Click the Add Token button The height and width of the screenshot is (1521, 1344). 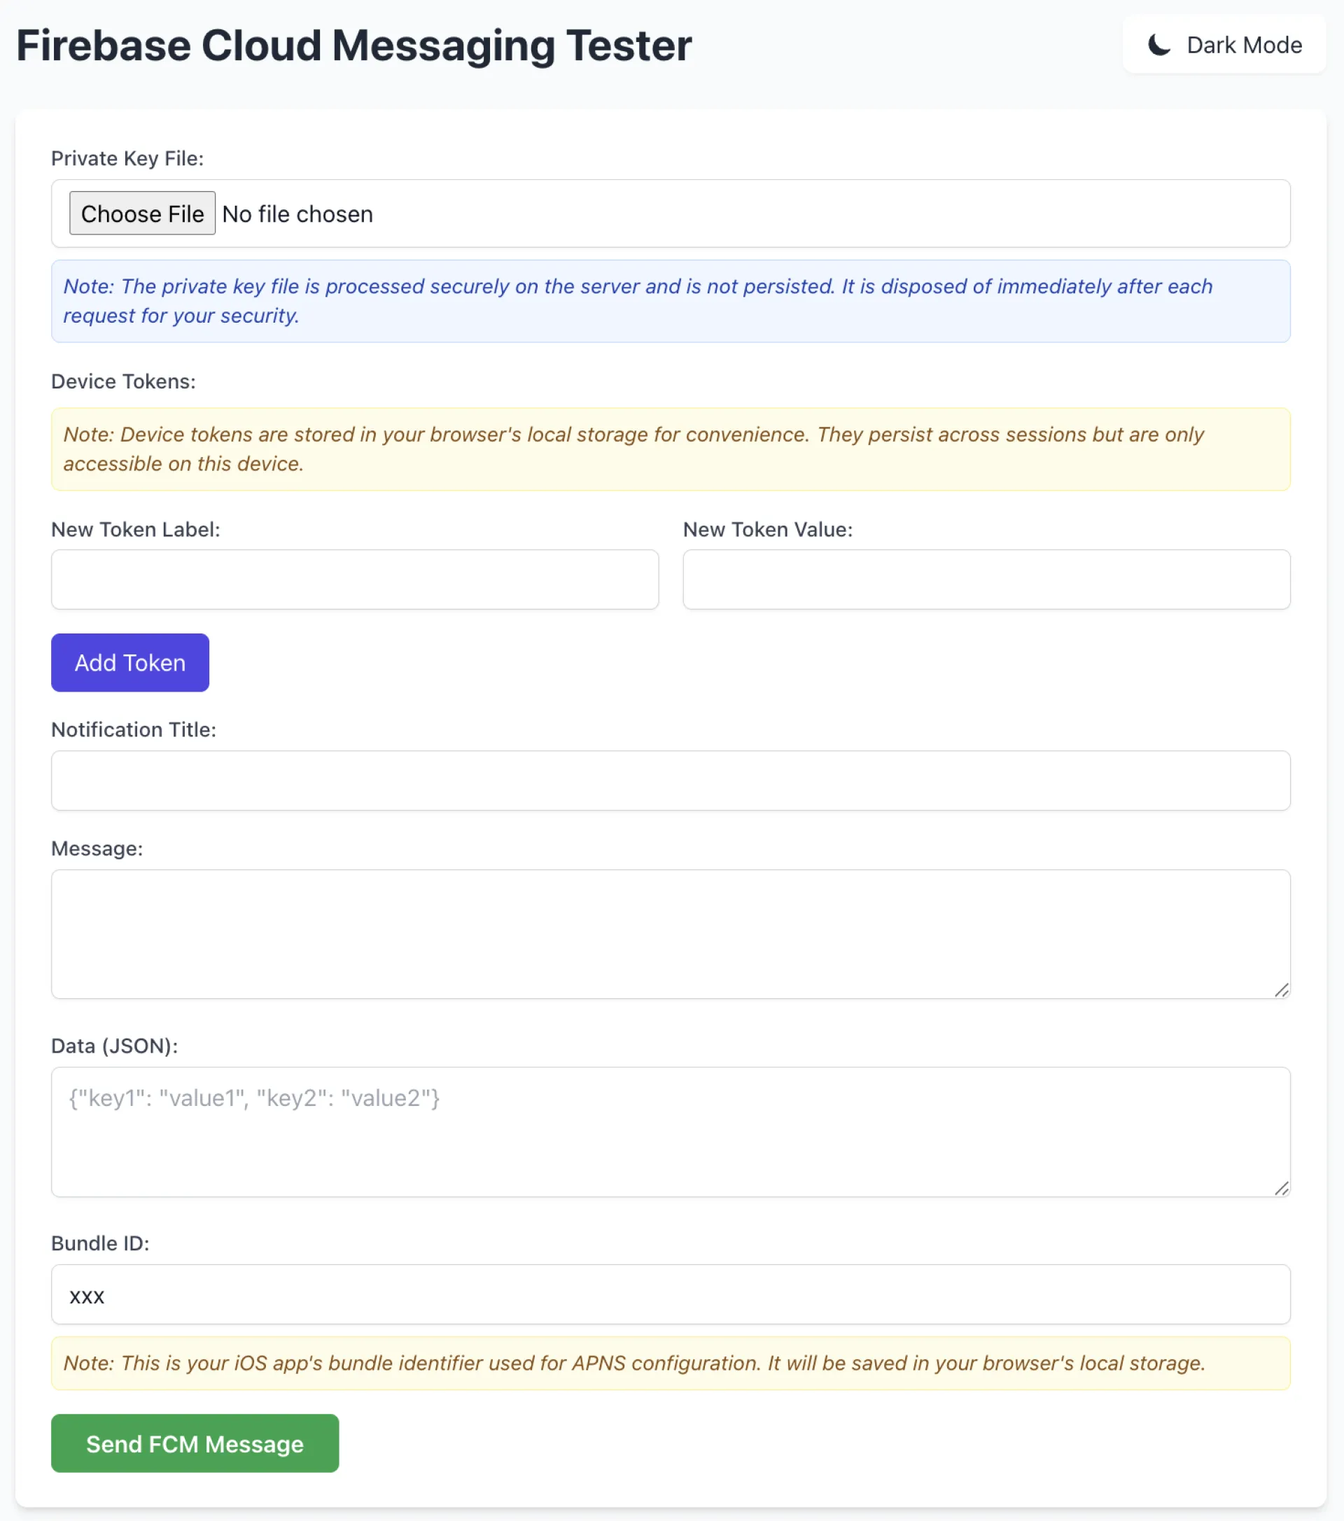[x=130, y=662]
